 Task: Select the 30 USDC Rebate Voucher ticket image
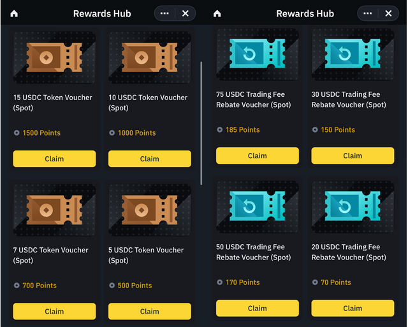point(353,54)
